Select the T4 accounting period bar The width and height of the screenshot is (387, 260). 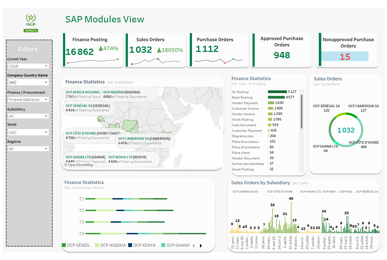click(146, 234)
